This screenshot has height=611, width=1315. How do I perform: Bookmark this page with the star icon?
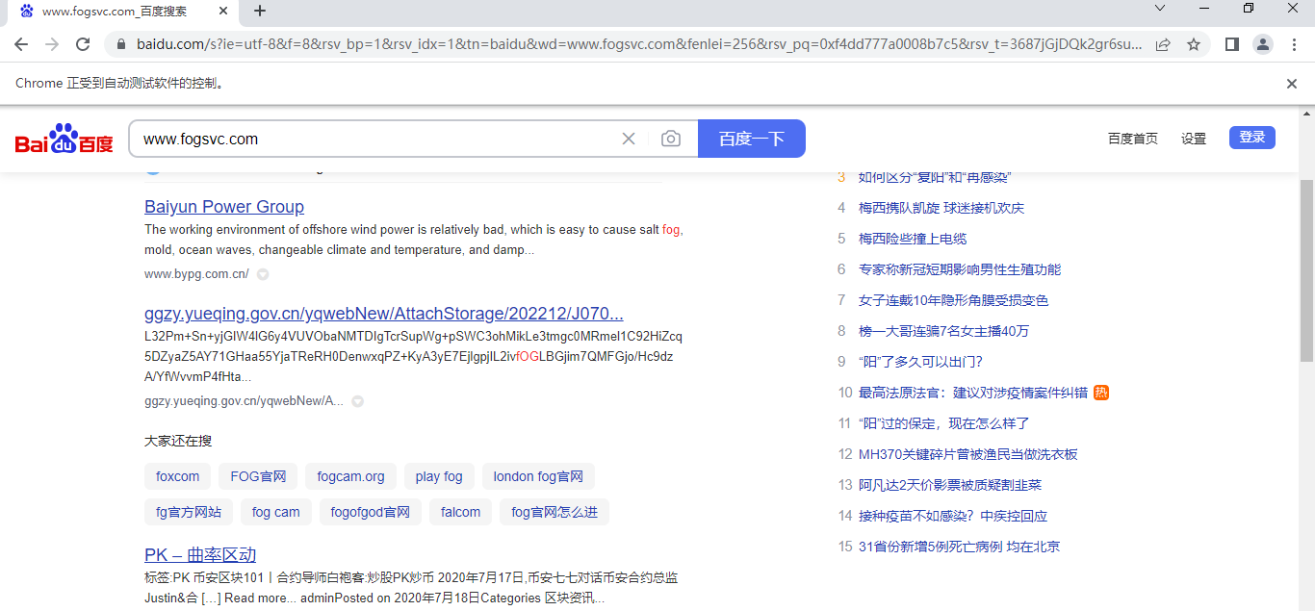tap(1194, 44)
